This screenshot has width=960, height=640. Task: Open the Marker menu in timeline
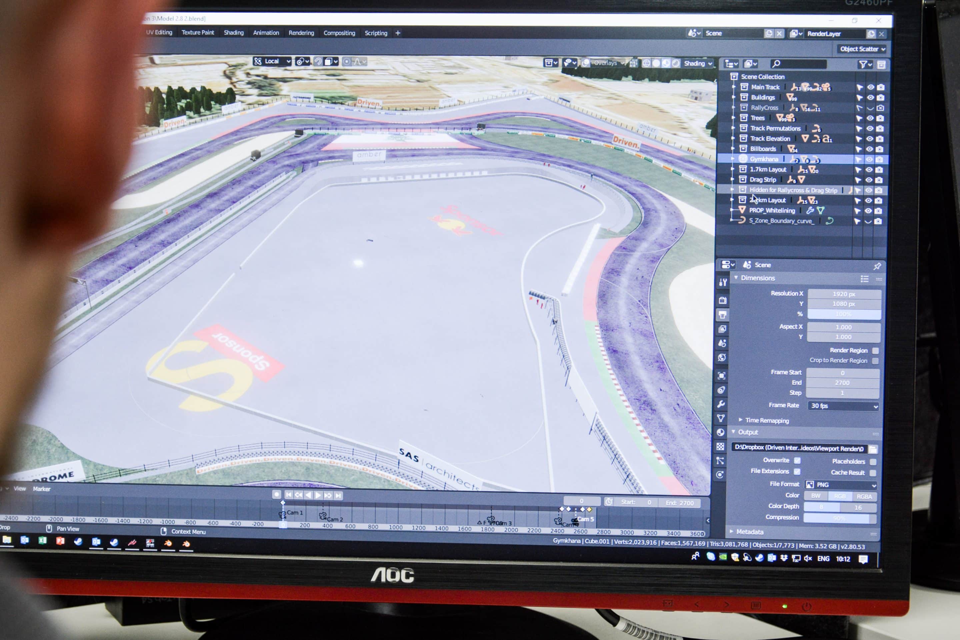click(42, 489)
